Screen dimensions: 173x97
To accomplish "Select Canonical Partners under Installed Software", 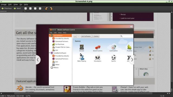I will (x=60, y=59).
